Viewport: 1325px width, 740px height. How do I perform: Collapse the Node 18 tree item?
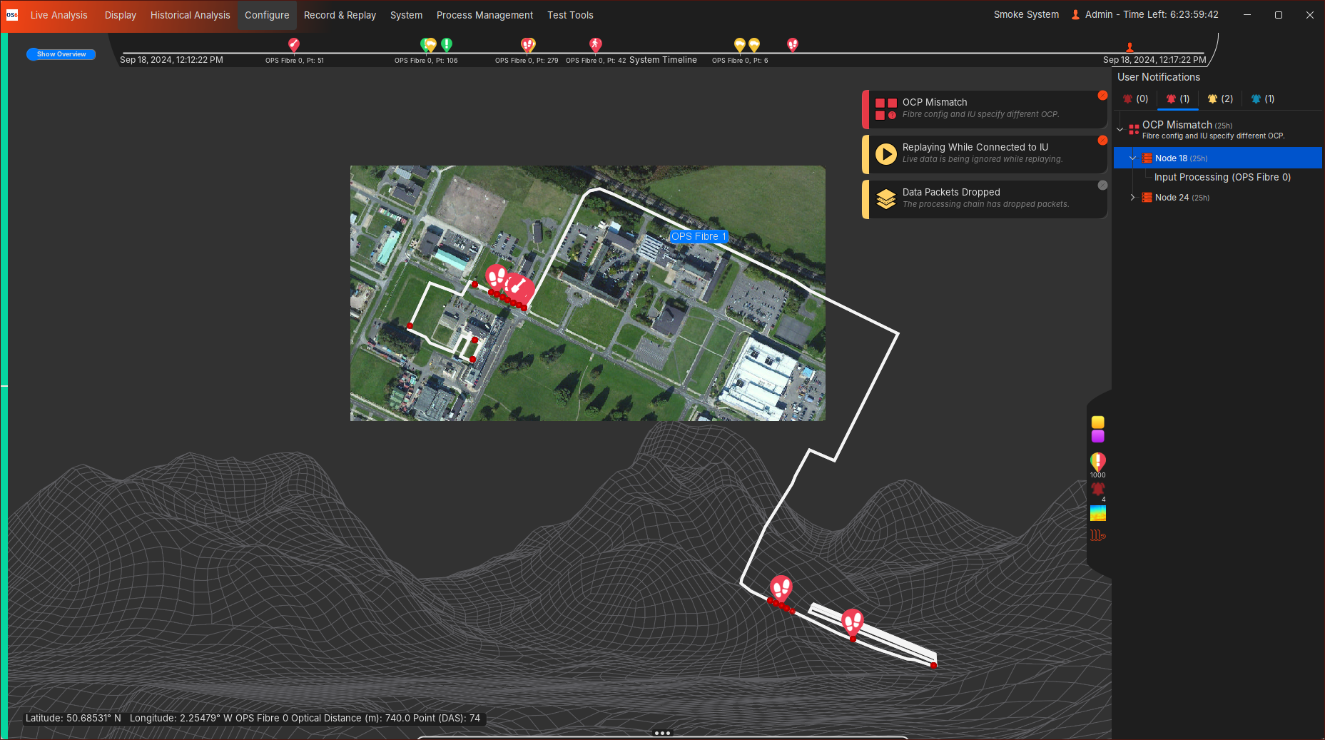tap(1132, 158)
